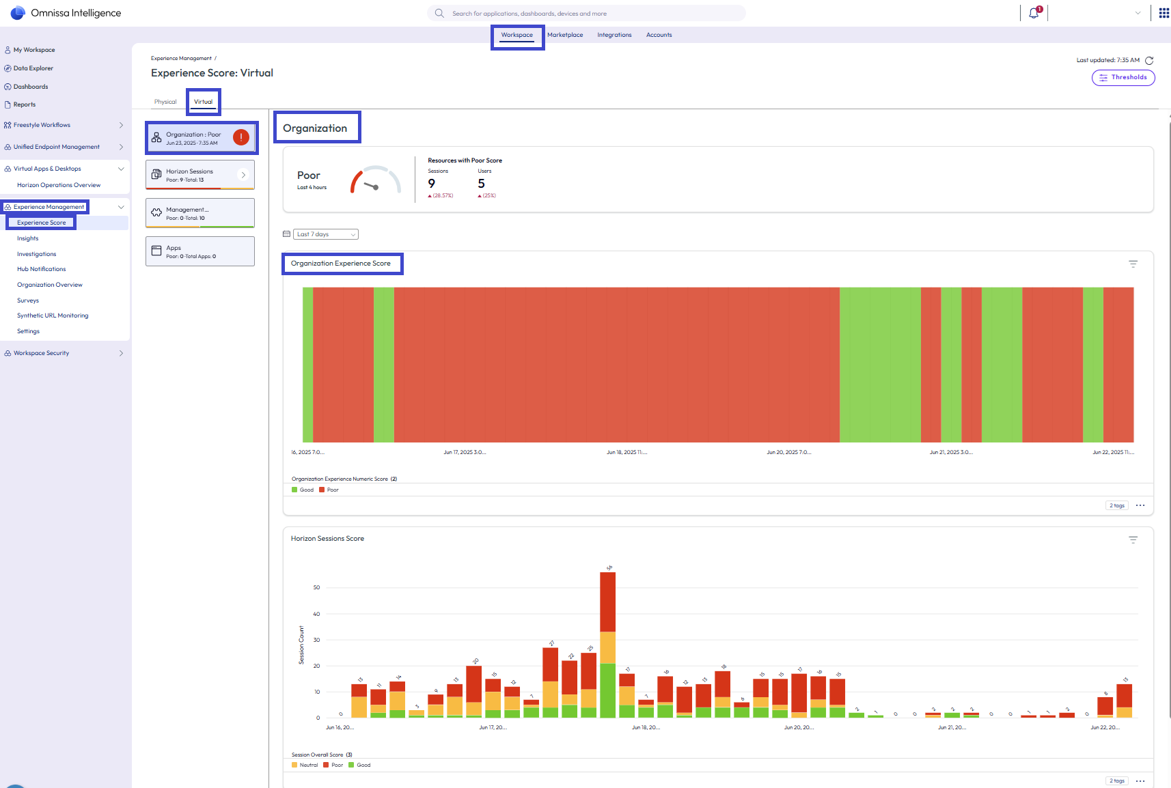Click the Organization card hierarchy icon

coord(156,137)
